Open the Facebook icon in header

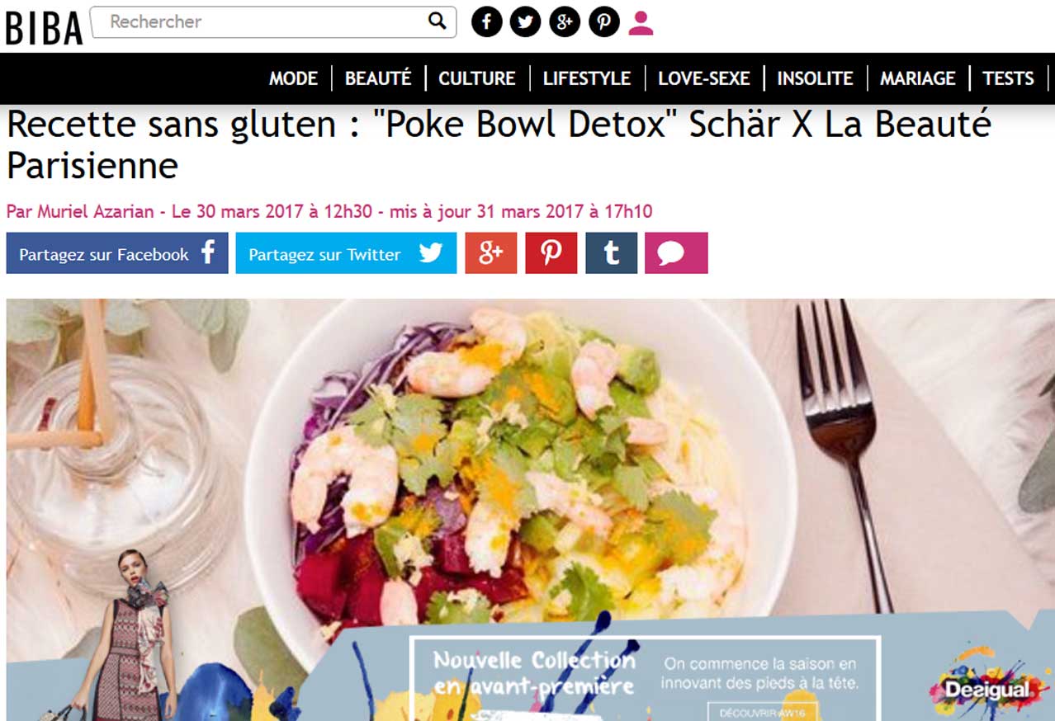coord(486,21)
